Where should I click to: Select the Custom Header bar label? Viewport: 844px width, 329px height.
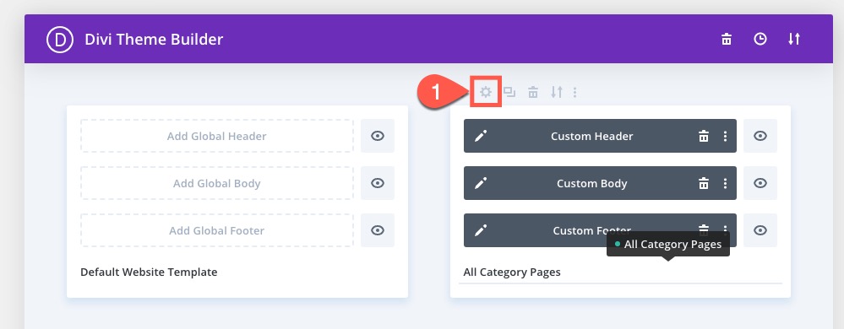[591, 137]
